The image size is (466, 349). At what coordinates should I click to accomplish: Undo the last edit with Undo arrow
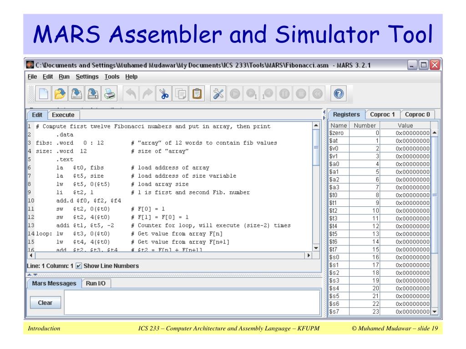click(131, 94)
